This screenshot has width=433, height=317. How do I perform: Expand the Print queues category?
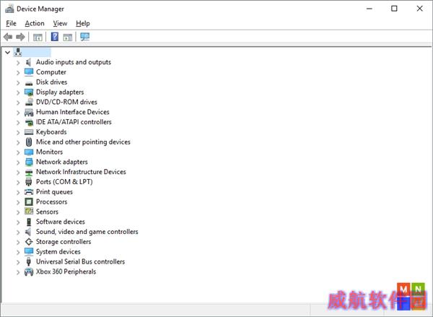click(18, 192)
